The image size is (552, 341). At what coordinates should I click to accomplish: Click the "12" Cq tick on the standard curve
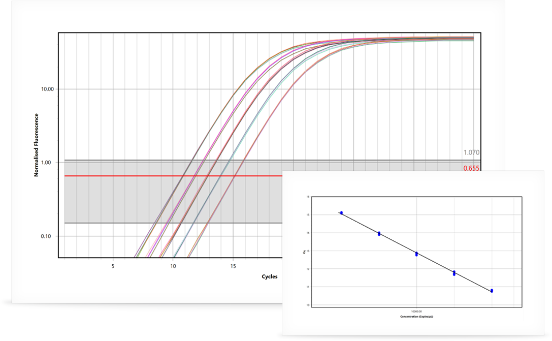pos(308,269)
